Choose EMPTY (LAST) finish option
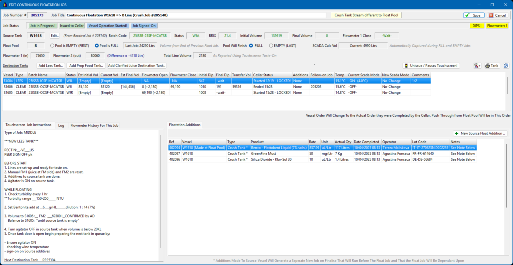Viewport: 513px width, 265px height. point(271,45)
